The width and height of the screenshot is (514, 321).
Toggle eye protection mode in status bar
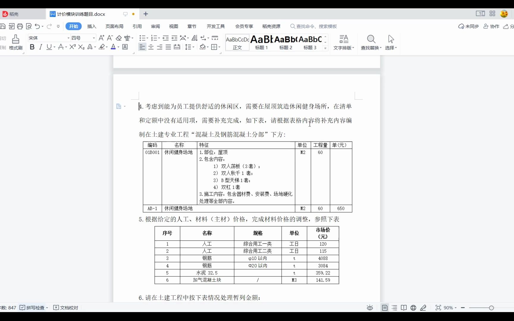(x=369, y=308)
